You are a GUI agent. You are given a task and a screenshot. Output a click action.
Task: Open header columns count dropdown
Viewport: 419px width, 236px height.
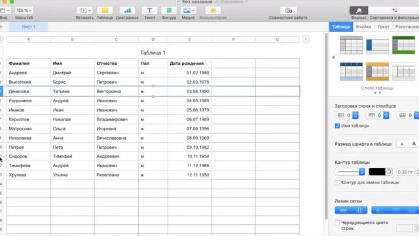click(355, 115)
